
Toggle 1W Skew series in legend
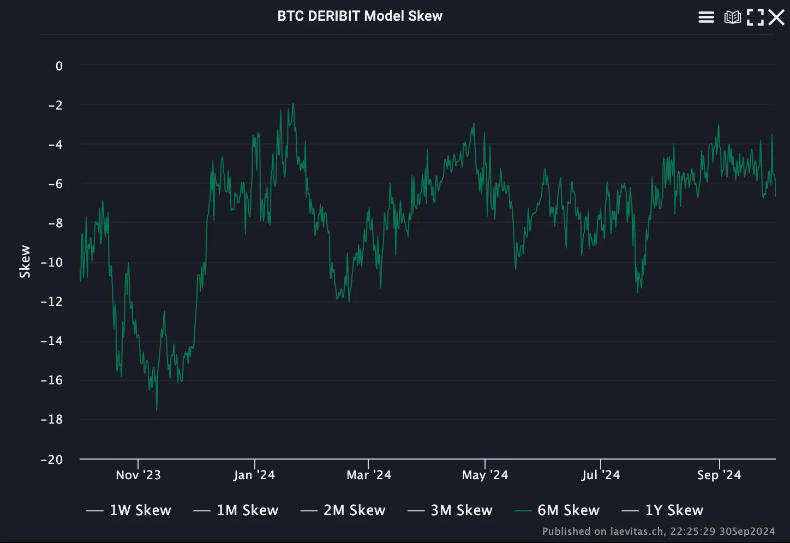pyautogui.click(x=129, y=510)
